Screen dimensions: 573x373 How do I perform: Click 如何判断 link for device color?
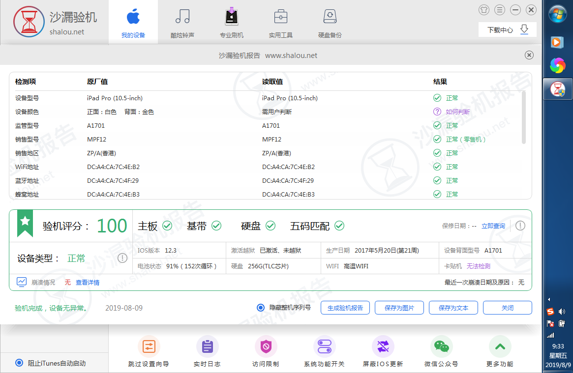tap(457, 112)
